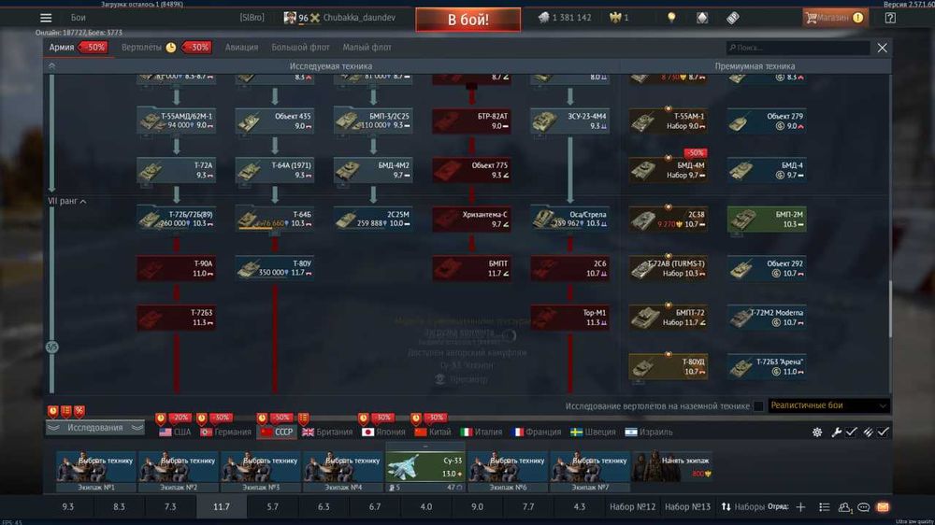935x525 pixels.
Task: Open the squad contacts icon
Action: [844, 507]
